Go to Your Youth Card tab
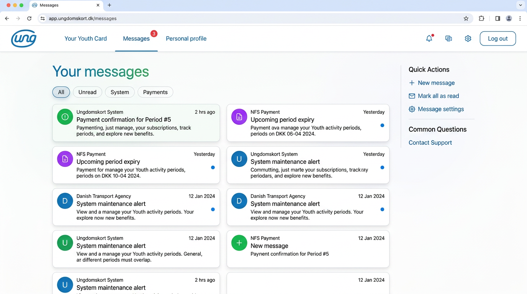 (86, 39)
